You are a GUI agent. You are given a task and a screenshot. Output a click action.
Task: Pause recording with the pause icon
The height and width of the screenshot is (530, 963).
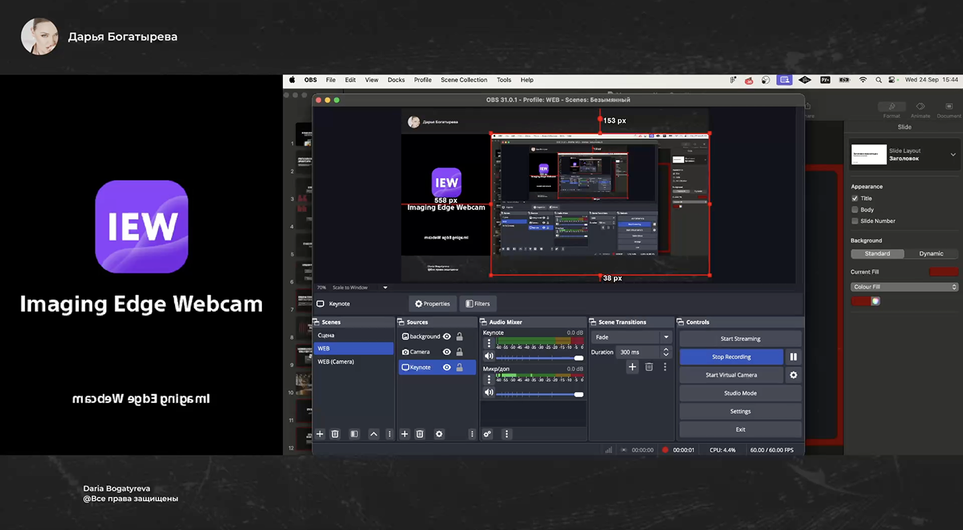tap(793, 357)
